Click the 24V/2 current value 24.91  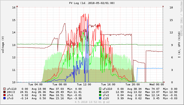(x=24, y=92)
